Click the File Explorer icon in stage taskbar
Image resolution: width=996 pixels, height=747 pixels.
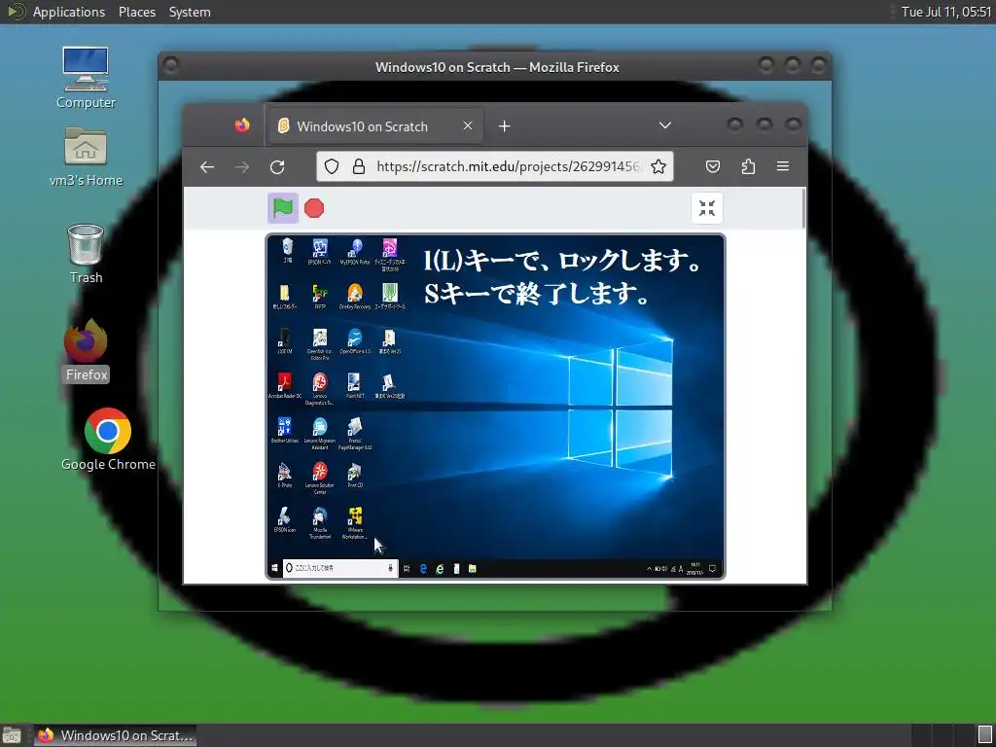tap(473, 568)
